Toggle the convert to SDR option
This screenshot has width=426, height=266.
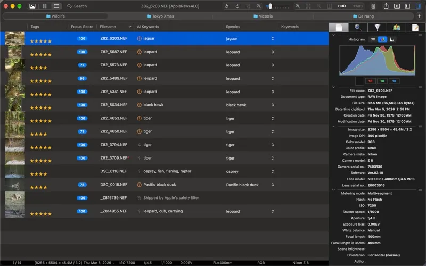click(357, 6)
